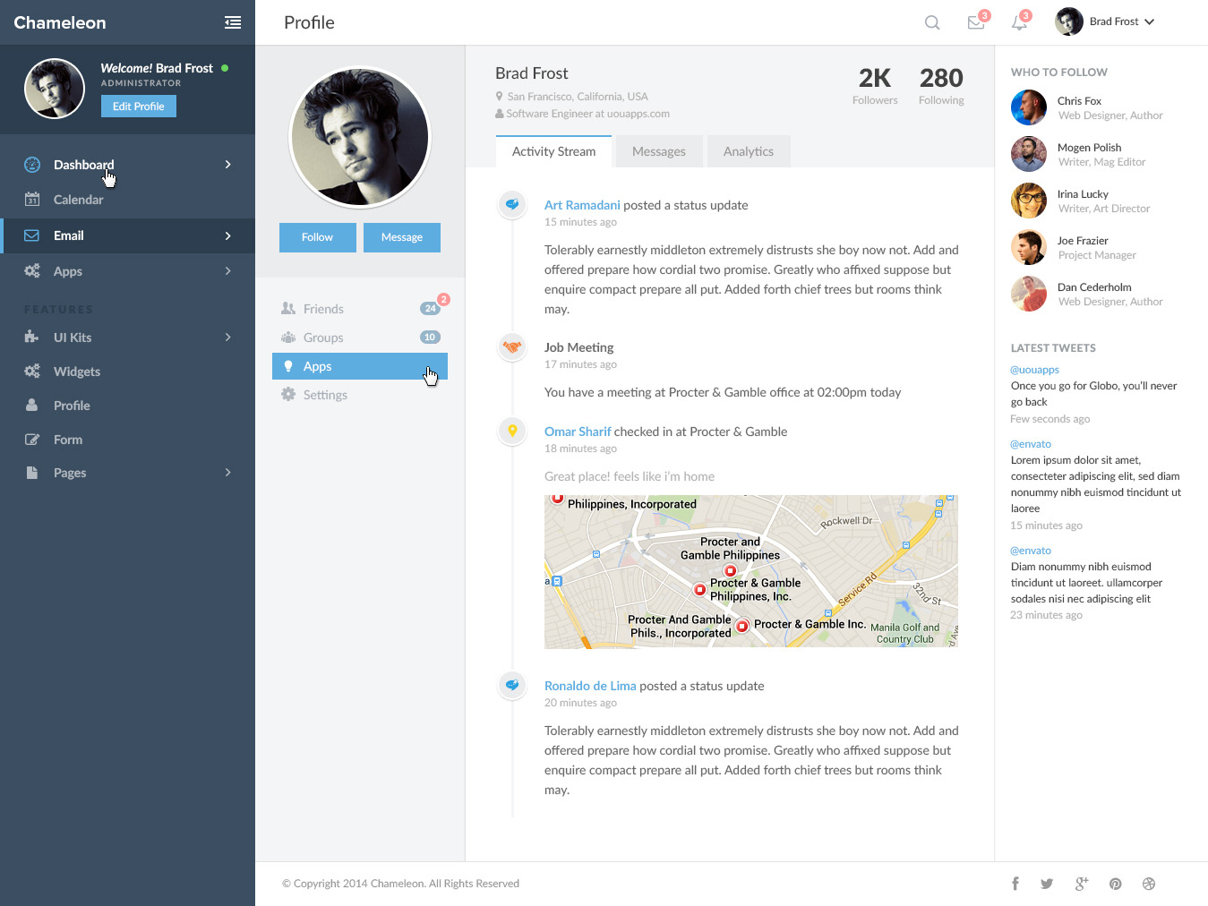Click the Procter & Gamble map image

(x=750, y=571)
